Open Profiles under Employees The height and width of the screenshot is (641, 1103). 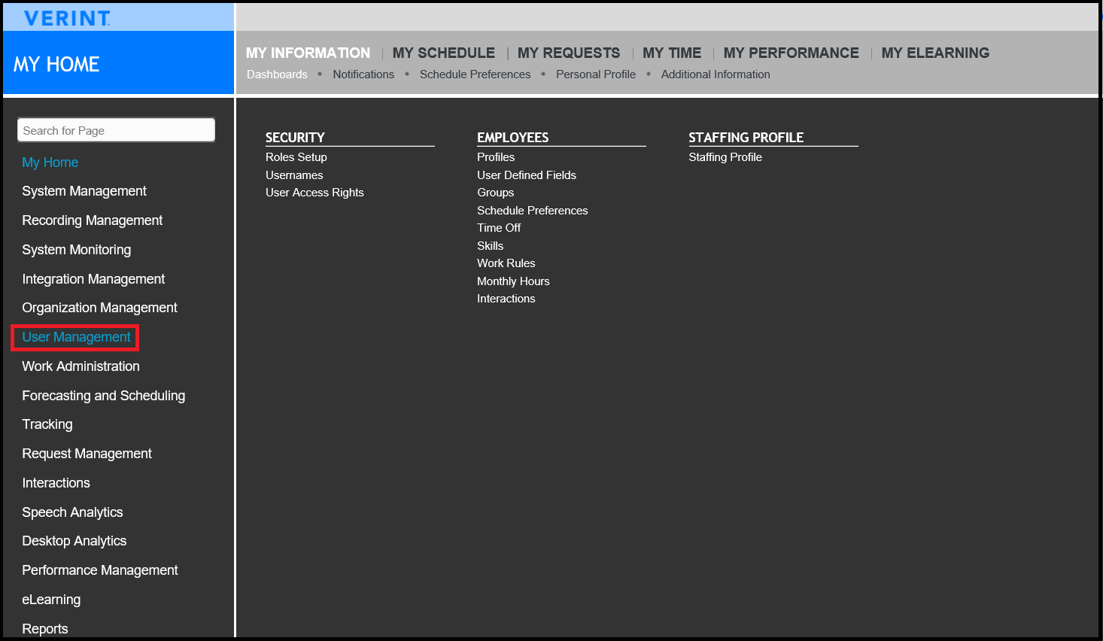tap(496, 157)
